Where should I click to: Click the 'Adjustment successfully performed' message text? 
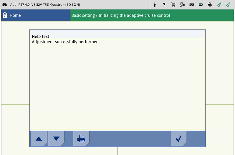pos(66,42)
